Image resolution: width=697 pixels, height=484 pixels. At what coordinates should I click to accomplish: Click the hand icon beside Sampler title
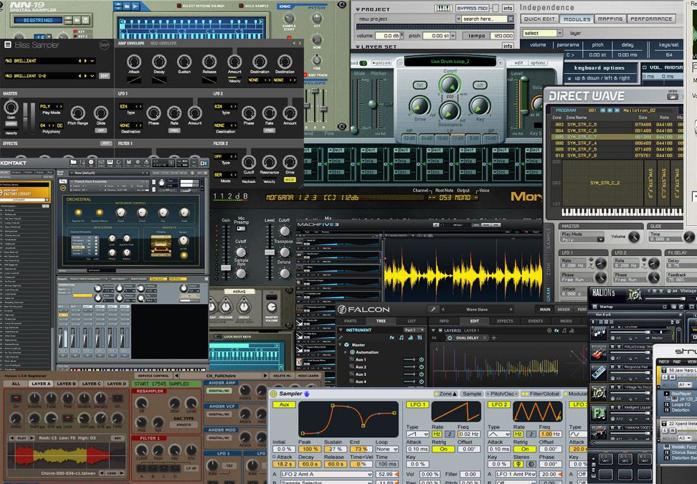pos(307,394)
